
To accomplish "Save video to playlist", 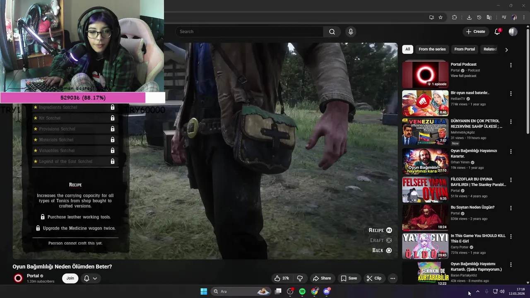I will click(x=349, y=278).
